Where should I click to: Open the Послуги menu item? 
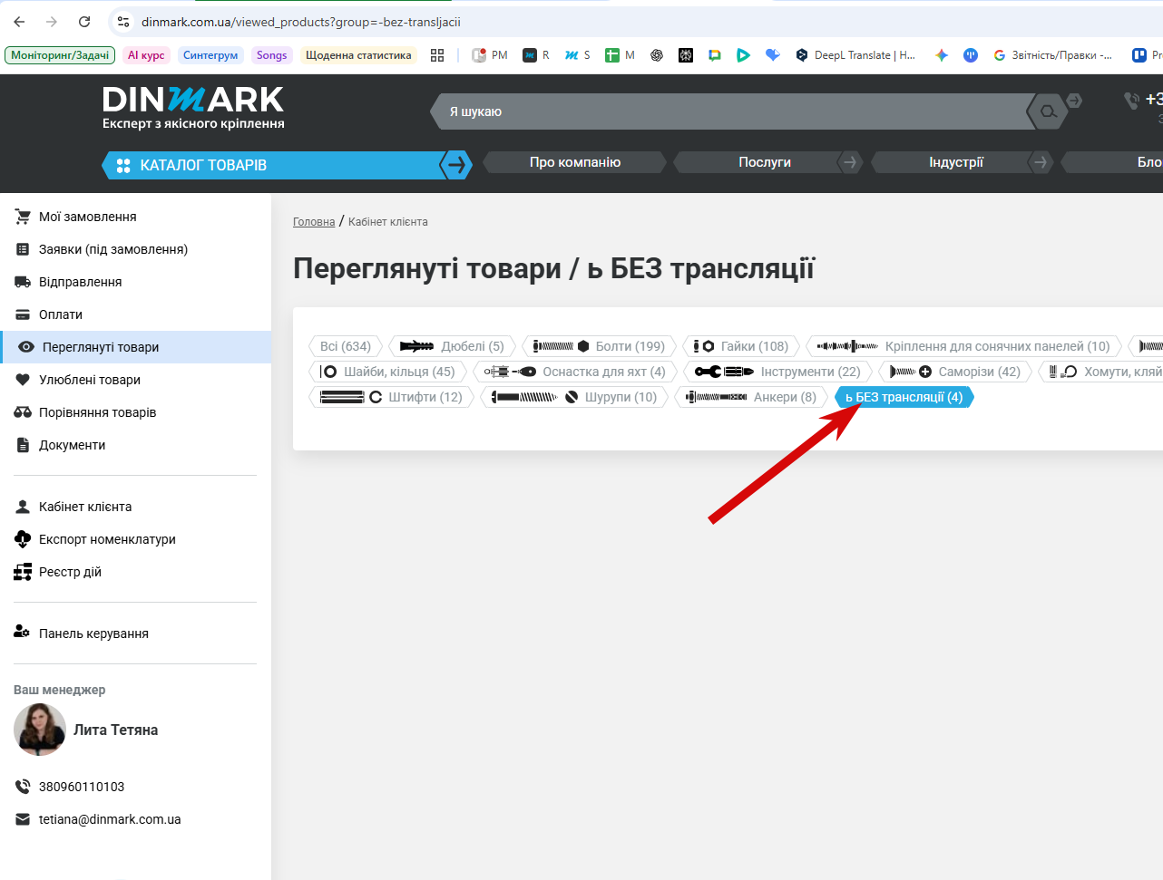pos(765,162)
